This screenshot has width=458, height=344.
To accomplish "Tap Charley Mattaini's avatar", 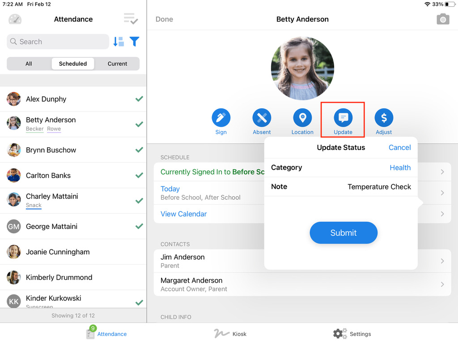I will [x=14, y=199].
